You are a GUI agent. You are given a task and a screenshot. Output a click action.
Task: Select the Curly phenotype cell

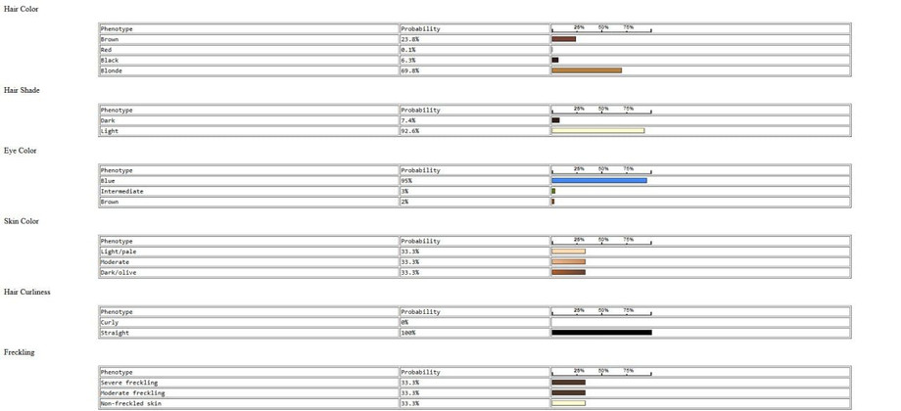(110, 322)
